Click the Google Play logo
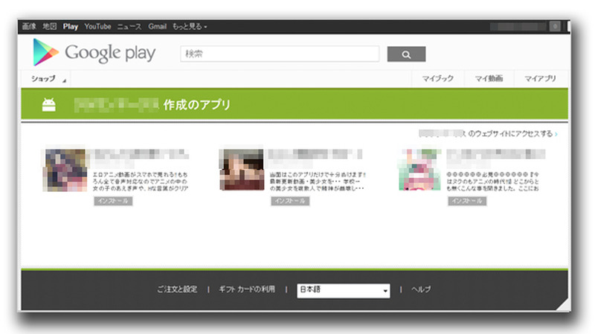The width and height of the screenshot is (595, 334). (94, 53)
